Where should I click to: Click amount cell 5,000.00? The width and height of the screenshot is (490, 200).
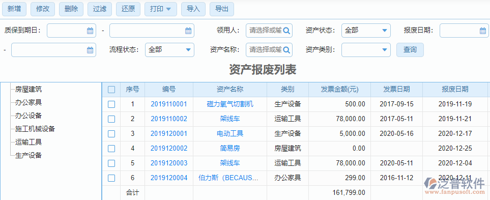[352, 134]
